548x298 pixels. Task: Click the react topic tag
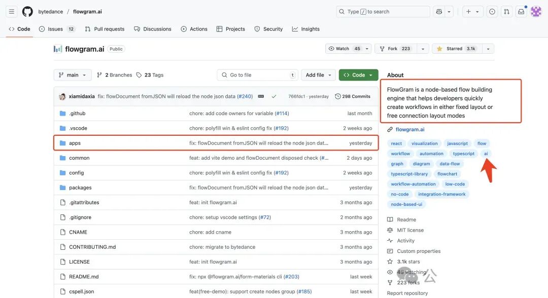396,143
